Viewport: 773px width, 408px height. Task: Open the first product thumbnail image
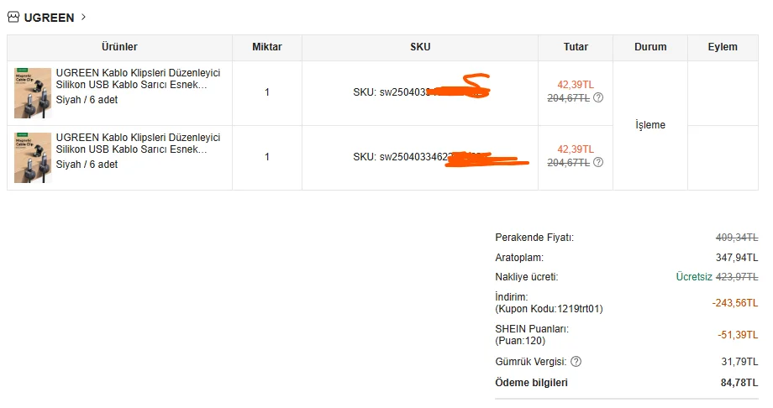pyautogui.click(x=33, y=93)
